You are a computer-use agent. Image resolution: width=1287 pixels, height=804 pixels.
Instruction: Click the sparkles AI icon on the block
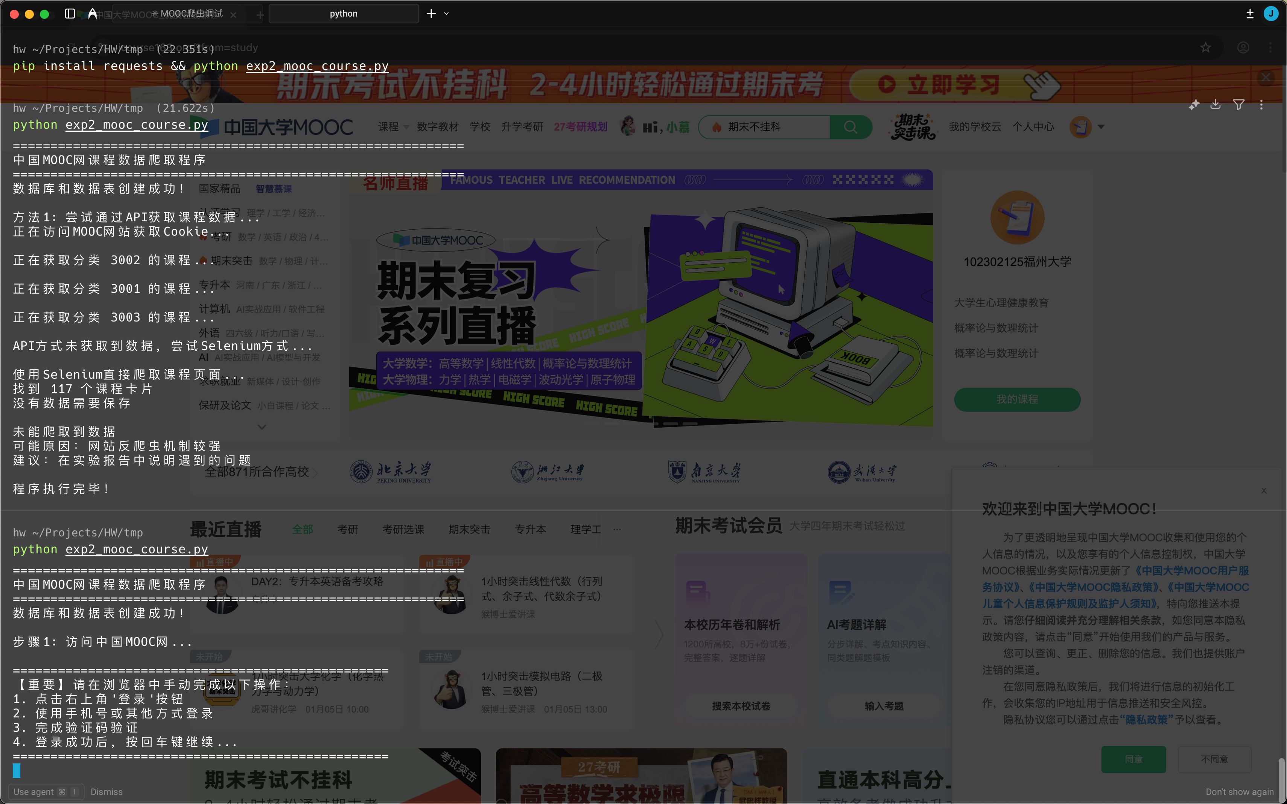click(x=1194, y=105)
